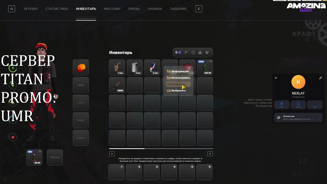Click the equipped orange cap slot
Screen dimensions: 327x184
[81, 67]
